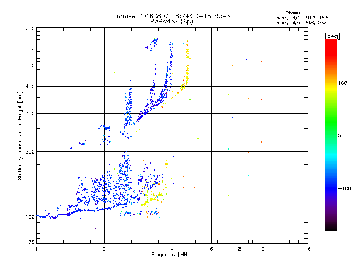Click the 'Phases' statistics heading
The image size is (362, 271).
pos(293,13)
